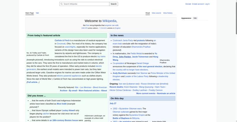Open the Carlisle & Finch article link
237x122 pixels.
coord(62,41)
